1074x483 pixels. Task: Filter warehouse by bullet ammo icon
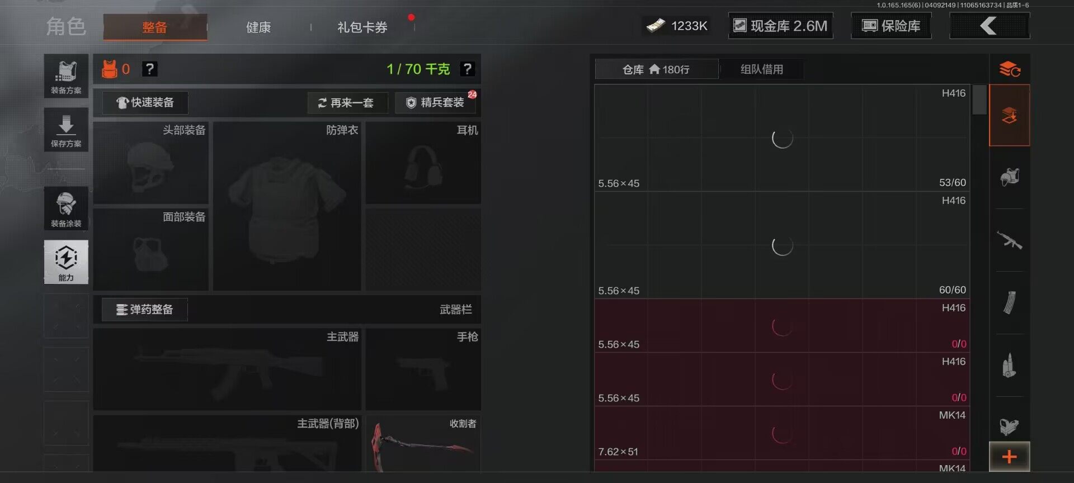click(x=1010, y=366)
